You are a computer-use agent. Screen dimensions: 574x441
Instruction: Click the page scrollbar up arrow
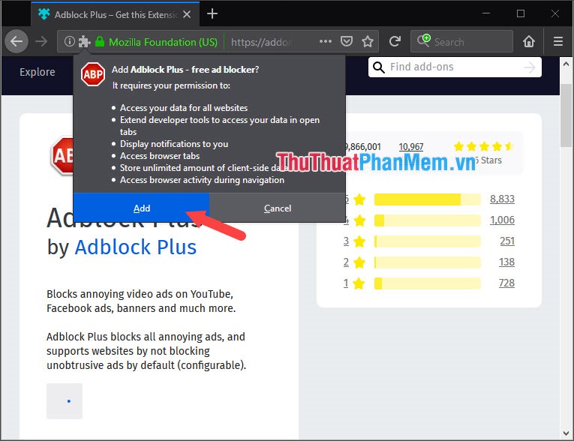coord(566,64)
